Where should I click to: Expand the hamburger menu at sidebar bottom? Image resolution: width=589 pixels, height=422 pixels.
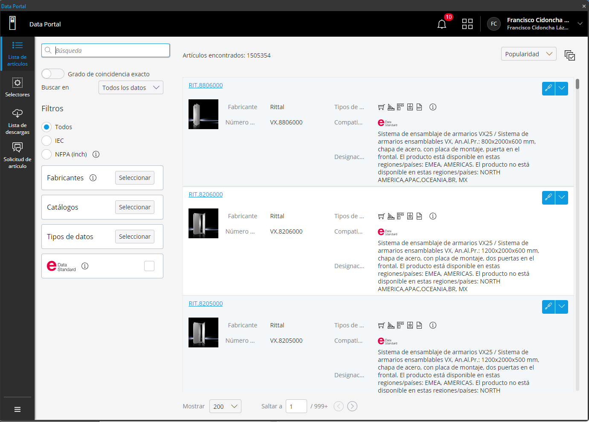pyautogui.click(x=17, y=410)
